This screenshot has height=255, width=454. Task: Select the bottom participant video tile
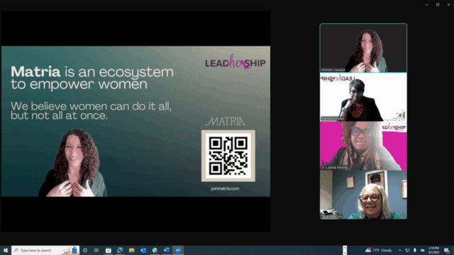[x=363, y=195]
